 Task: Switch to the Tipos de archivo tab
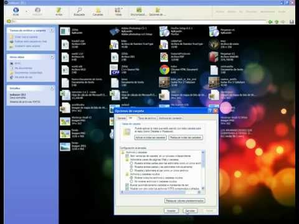click(x=147, y=118)
